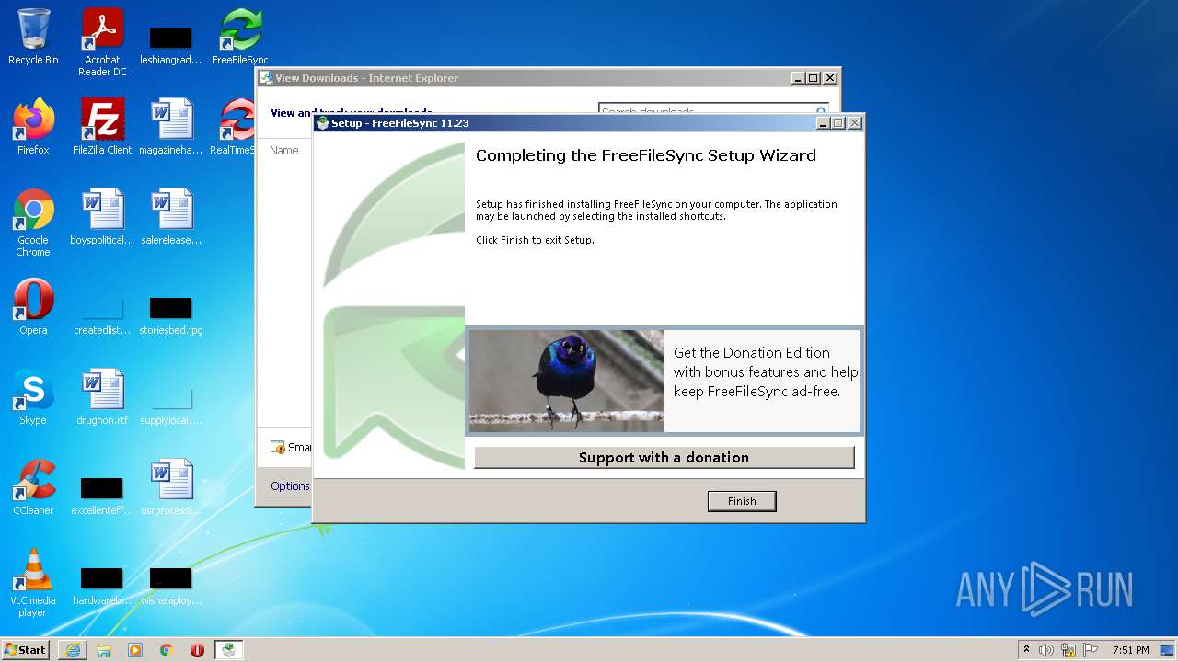The image size is (1178, 662).
Task: Click FreeFileSync setup taskbar item
Action: point(229,649)
